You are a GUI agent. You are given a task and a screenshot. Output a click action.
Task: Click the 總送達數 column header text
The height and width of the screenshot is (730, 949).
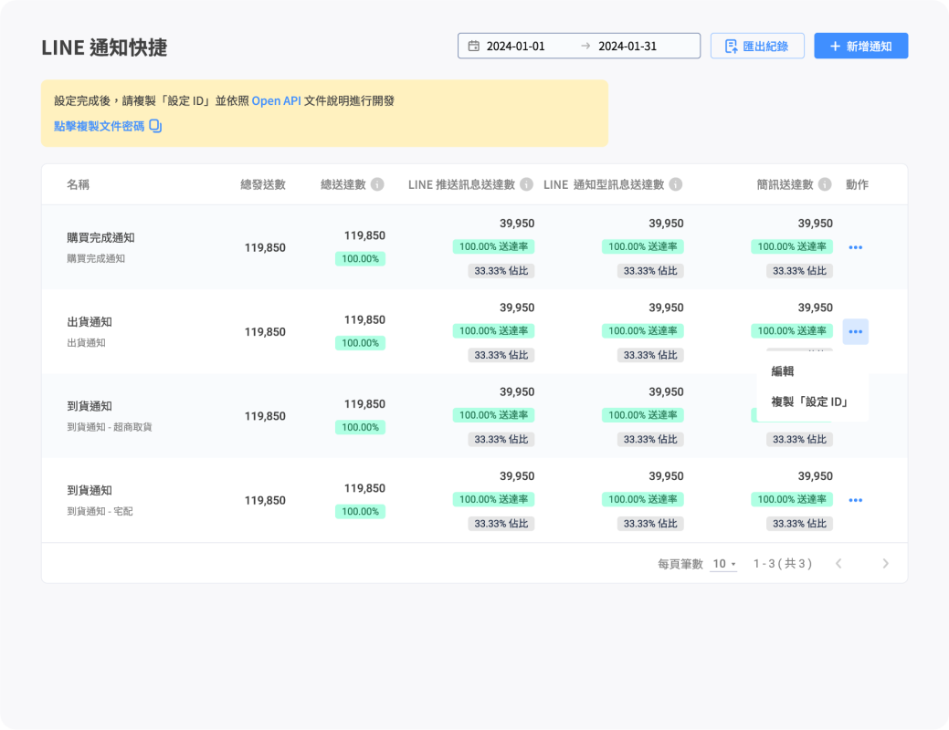[x=343, y=184]
